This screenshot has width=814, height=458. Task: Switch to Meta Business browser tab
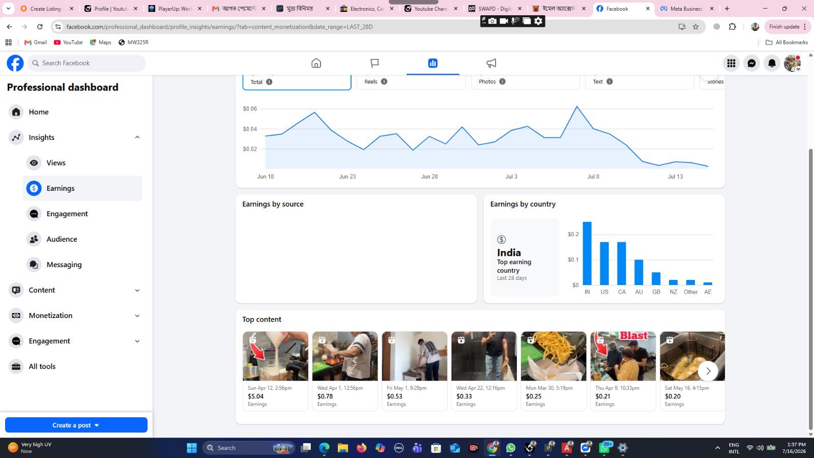coord(686,9)
